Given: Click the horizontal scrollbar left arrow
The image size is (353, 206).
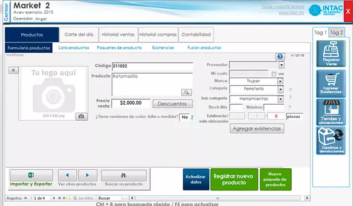Looking at the screenshot, I should (x=132, y=198).
